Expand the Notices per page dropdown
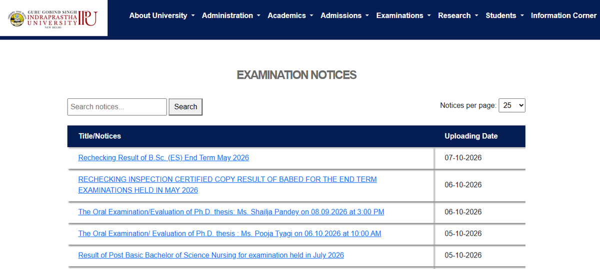Image resolution: width=600 pixels, height=269 pixels. pos(512,105)
